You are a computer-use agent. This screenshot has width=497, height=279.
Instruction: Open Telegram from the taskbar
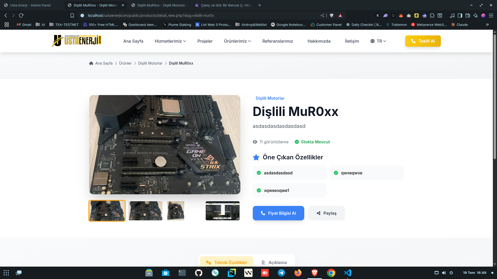pos(281,273)
